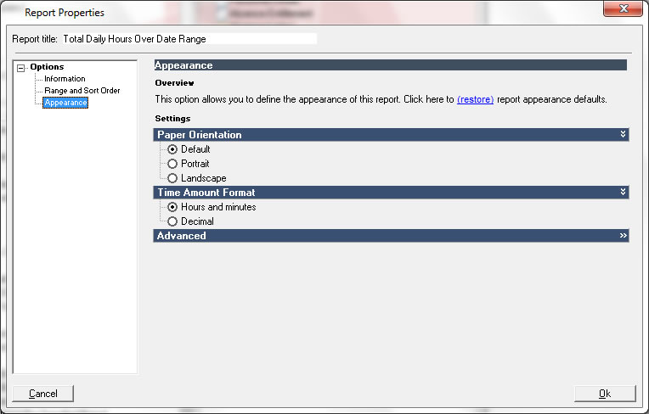The height and width of the screenshot is (414, 649).
Task: Expand the Advanced section with its chevron
Action: tap(623, 236)
